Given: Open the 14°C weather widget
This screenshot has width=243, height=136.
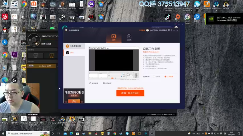Looking at the screenshot, I should (x=194, y=134).
